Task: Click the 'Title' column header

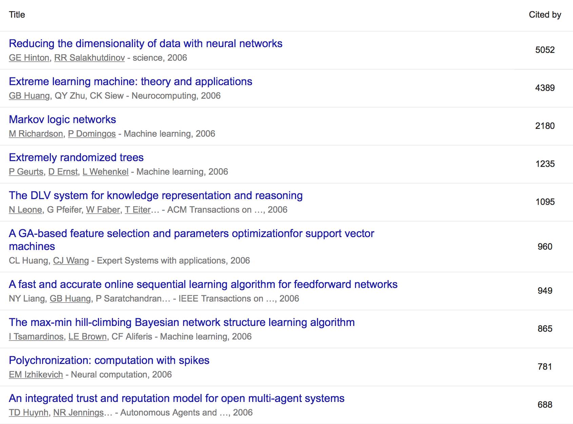Action: (x=17, y=15)
